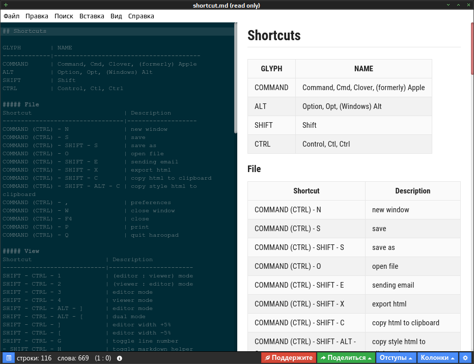Open the Вставка menu
Viewport: 474px width, 364px height.
coord(92,16)
